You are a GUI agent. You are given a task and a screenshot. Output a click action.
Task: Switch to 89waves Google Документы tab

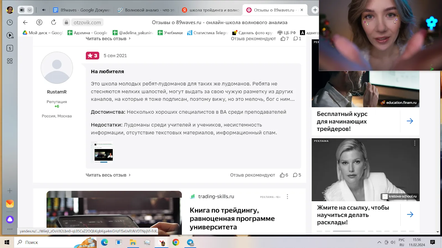pos(82,10)
